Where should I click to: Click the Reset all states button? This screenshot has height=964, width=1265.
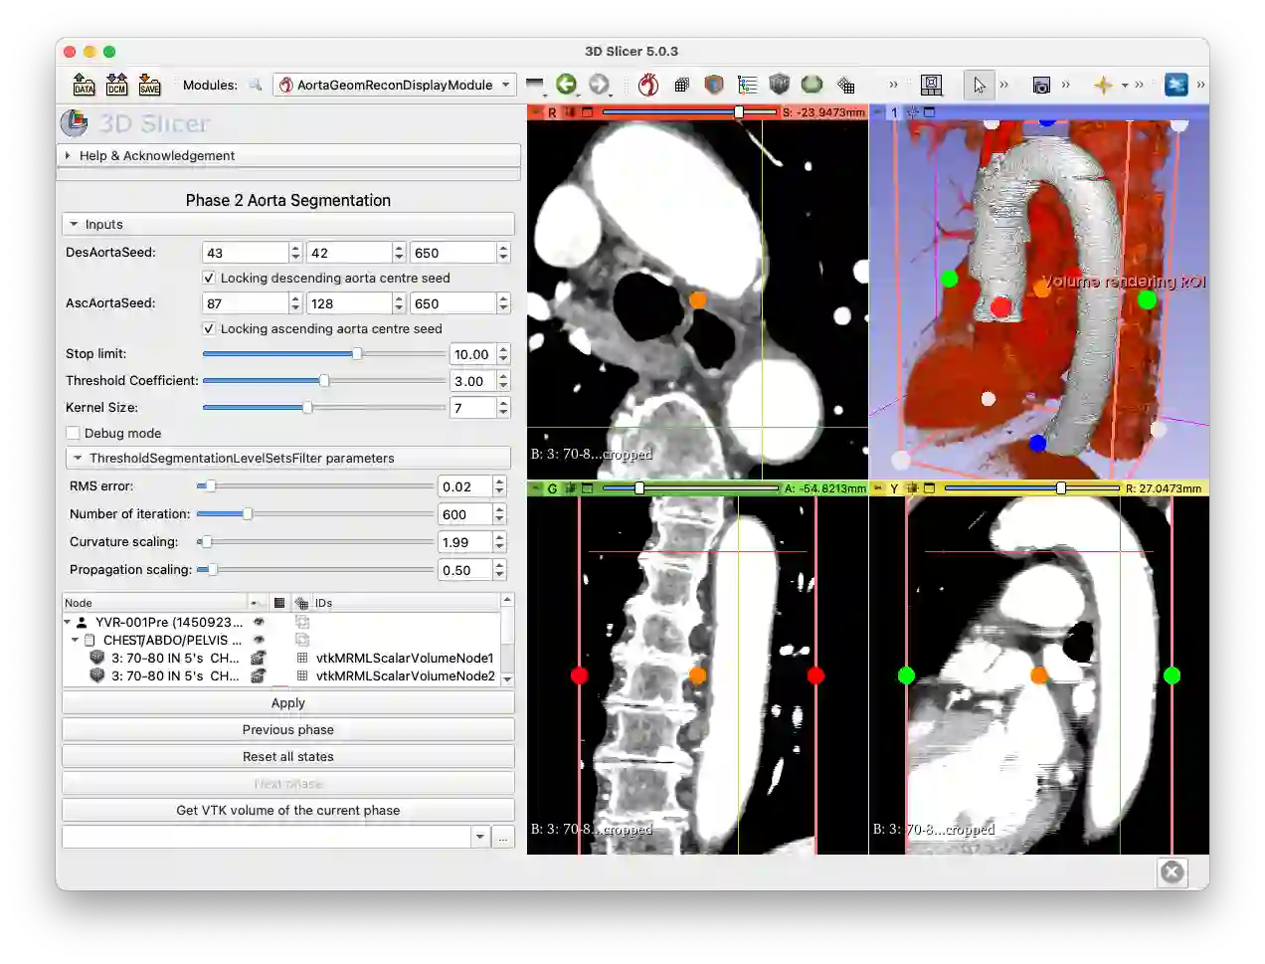pos(287,757)
